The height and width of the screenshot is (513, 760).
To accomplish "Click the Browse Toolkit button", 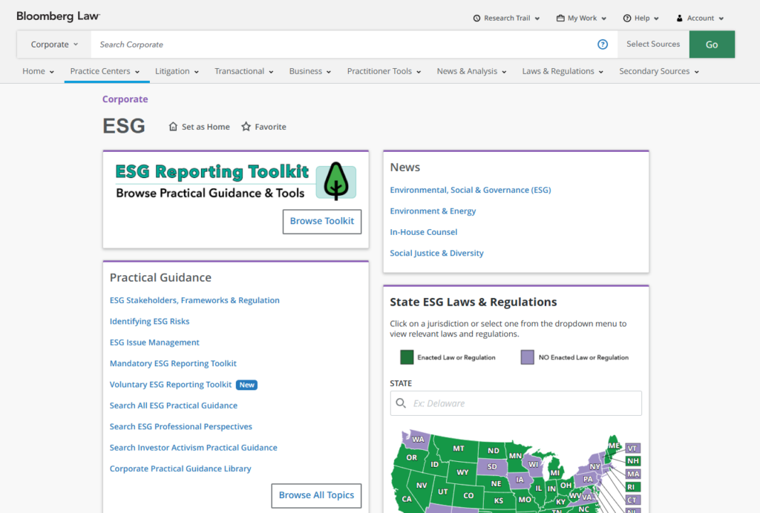I will [321, 221].
